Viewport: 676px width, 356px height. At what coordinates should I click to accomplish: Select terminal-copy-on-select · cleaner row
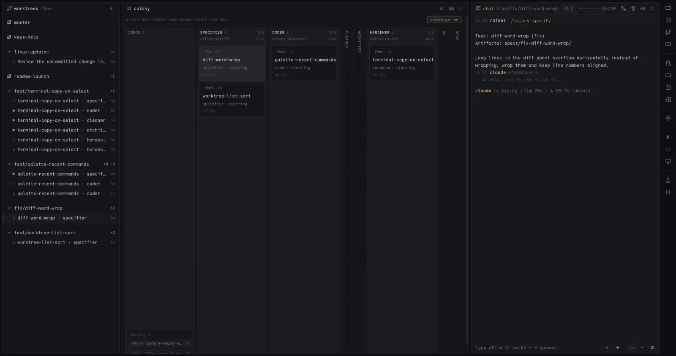(61, 120)
